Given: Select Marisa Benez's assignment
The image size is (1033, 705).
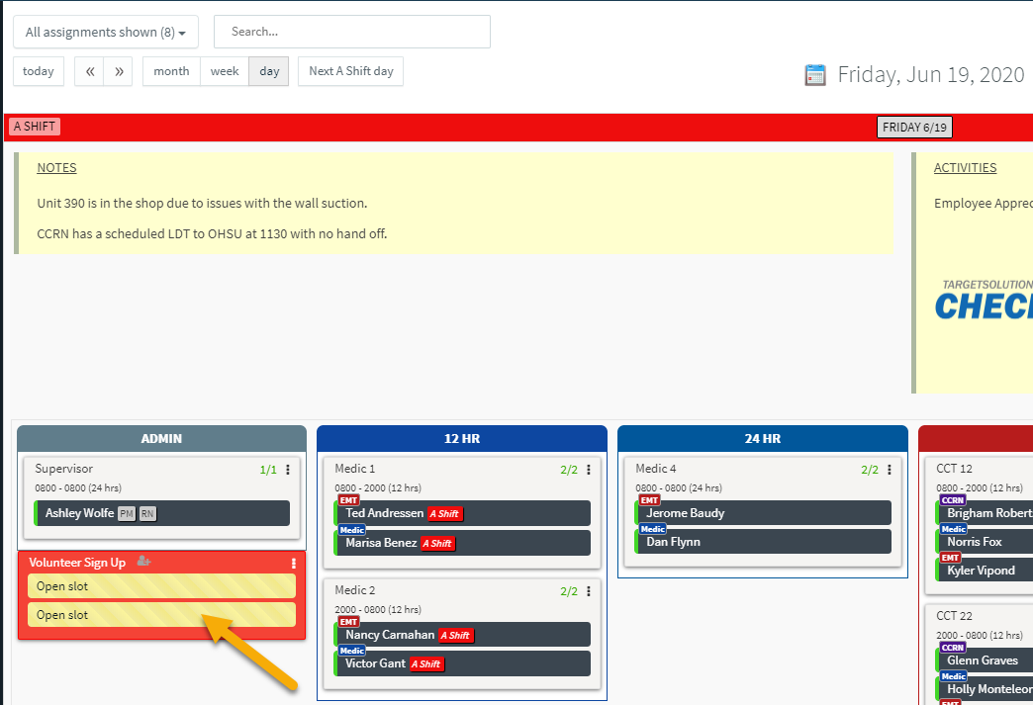Looking at the screenshot, I should (462, 543).
